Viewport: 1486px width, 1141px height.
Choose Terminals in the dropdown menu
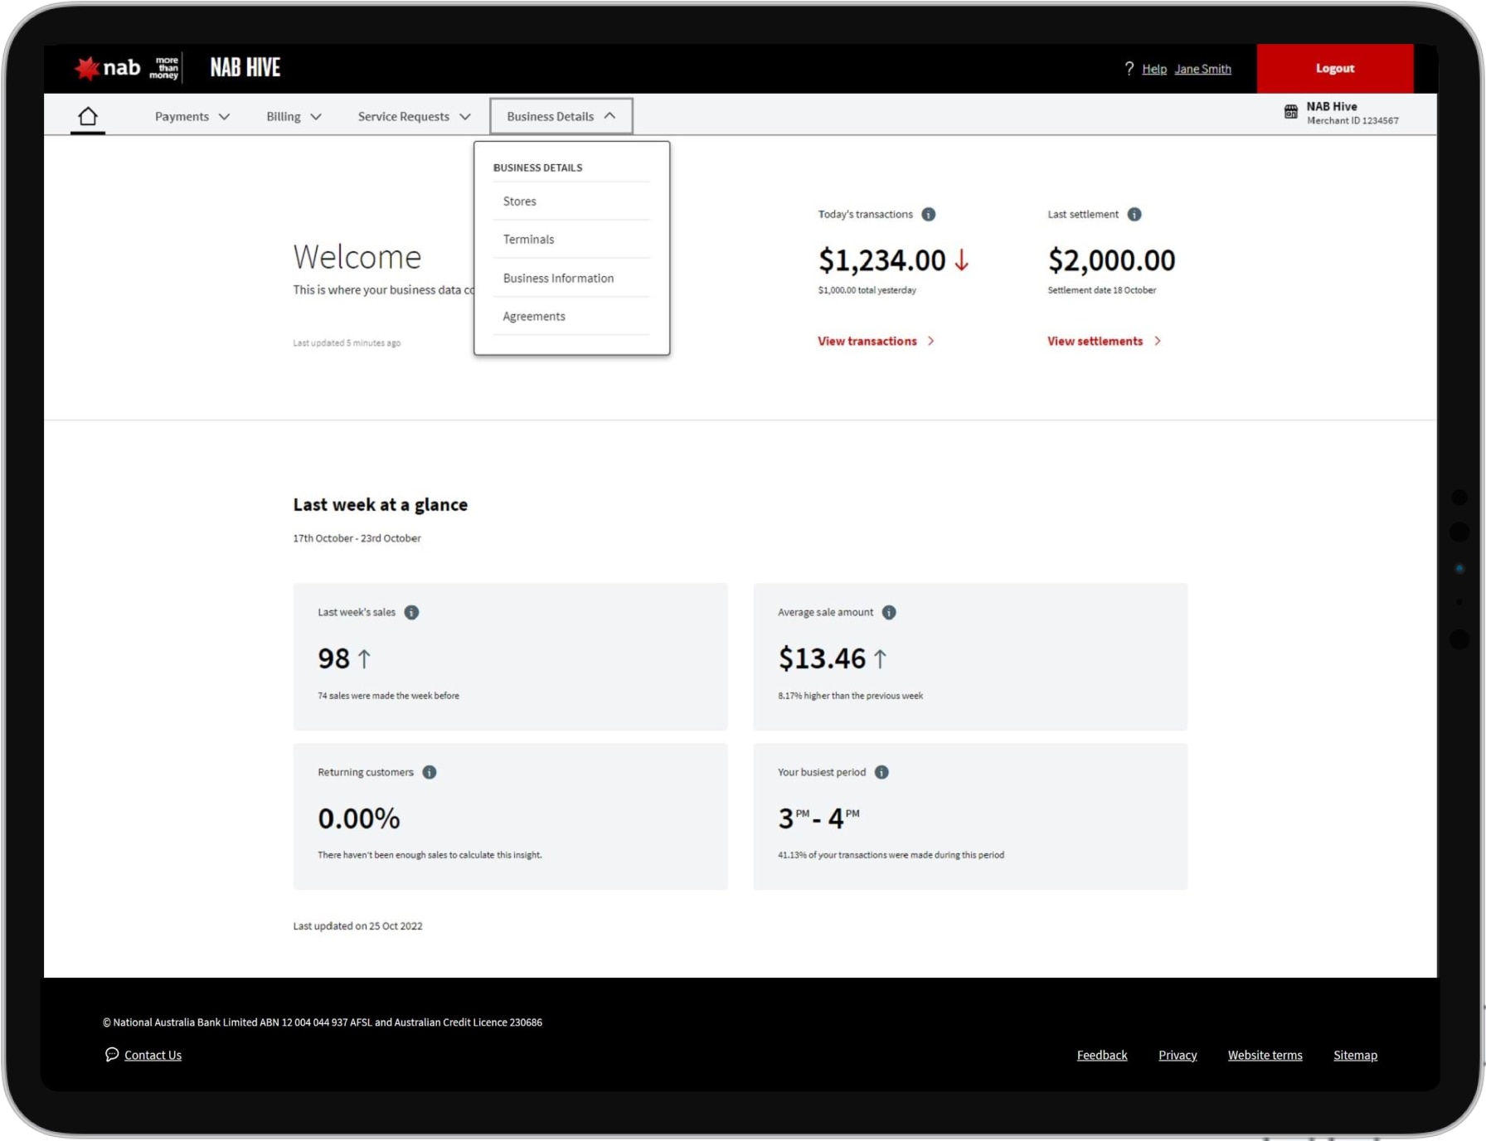tap(528, 240)
